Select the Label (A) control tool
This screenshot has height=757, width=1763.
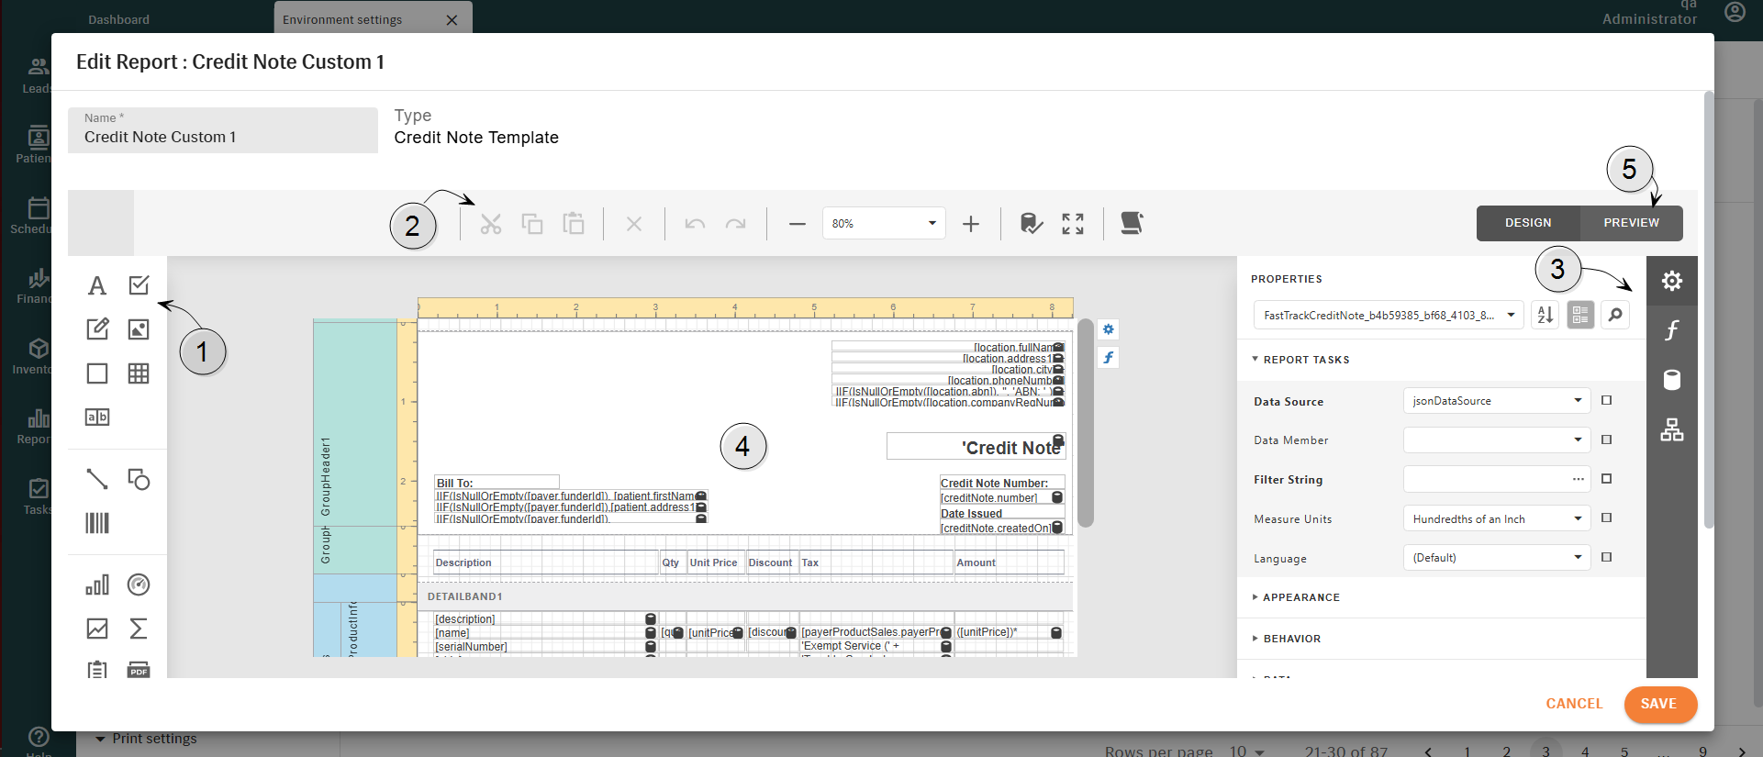coord(97,285)
